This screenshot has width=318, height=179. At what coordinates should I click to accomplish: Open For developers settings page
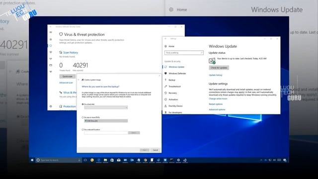(x=175, y=112)
